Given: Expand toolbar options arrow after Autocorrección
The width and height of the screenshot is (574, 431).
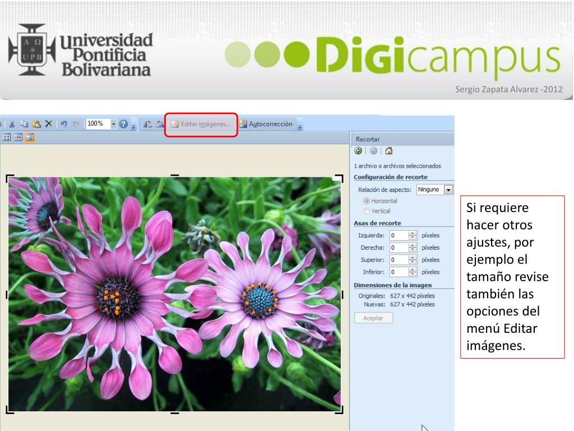Looking at the screenshot, I should pyautogui.click(x=300, y=127).
